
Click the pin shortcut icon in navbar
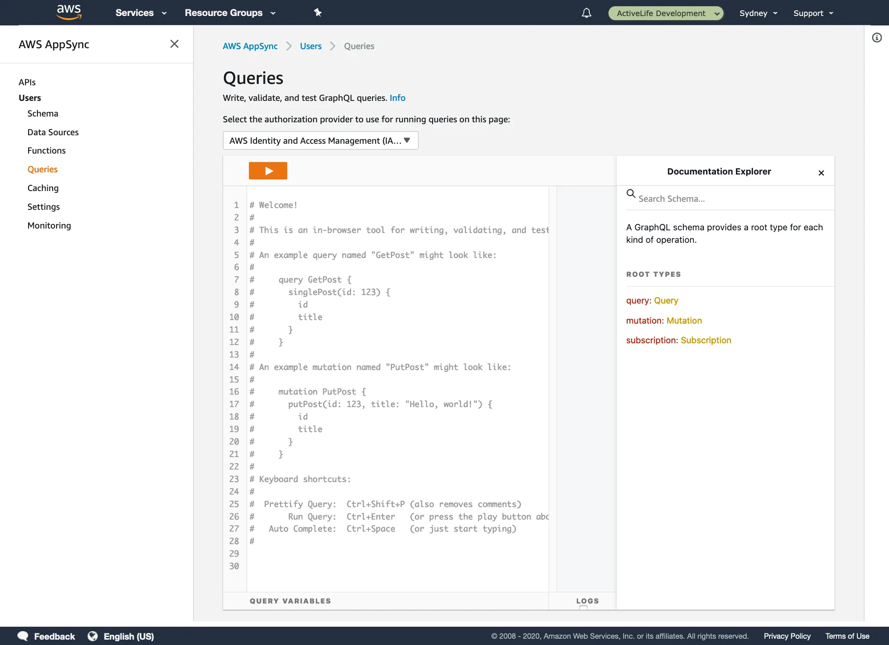pos(318,12)
